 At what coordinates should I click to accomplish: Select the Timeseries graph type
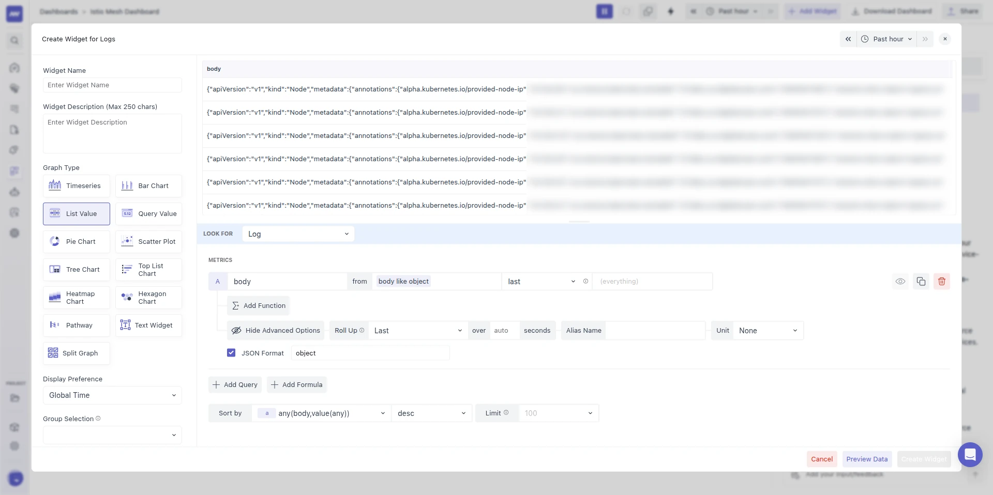77,186
